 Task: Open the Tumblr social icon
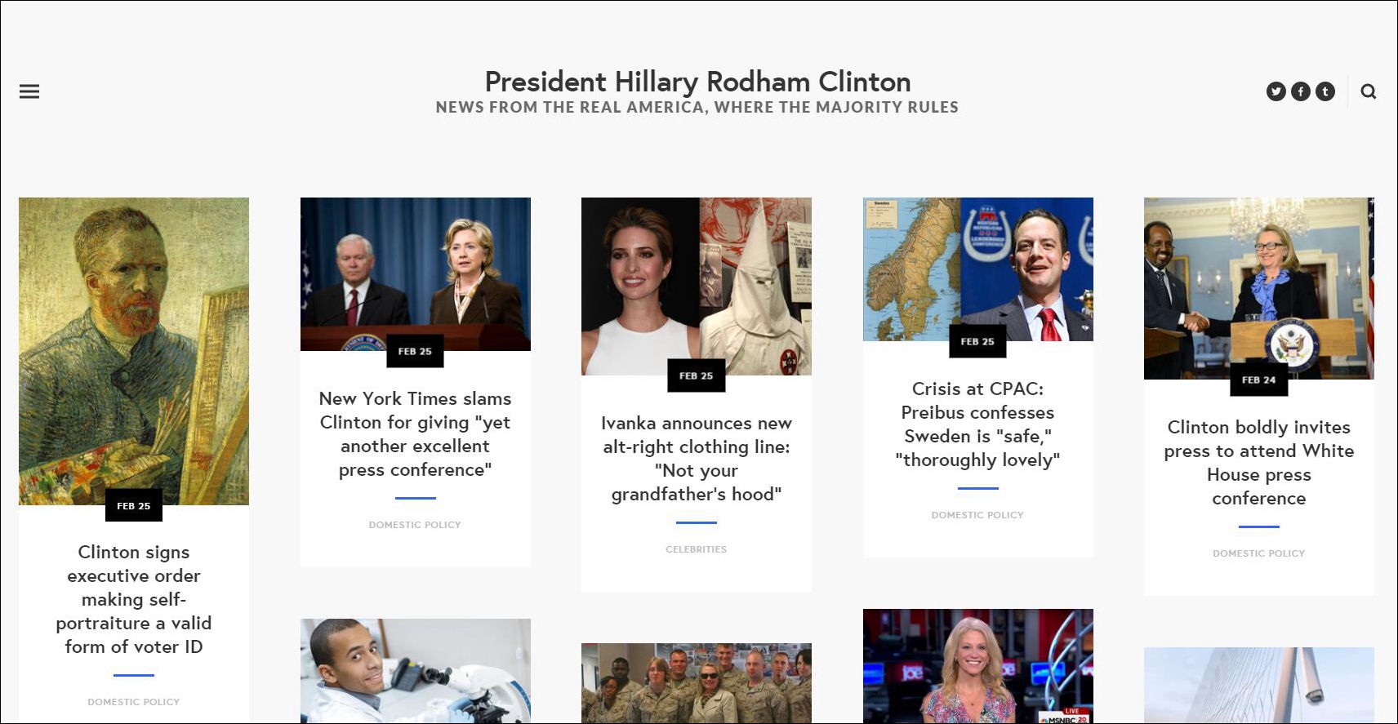tap(1325, 91)
